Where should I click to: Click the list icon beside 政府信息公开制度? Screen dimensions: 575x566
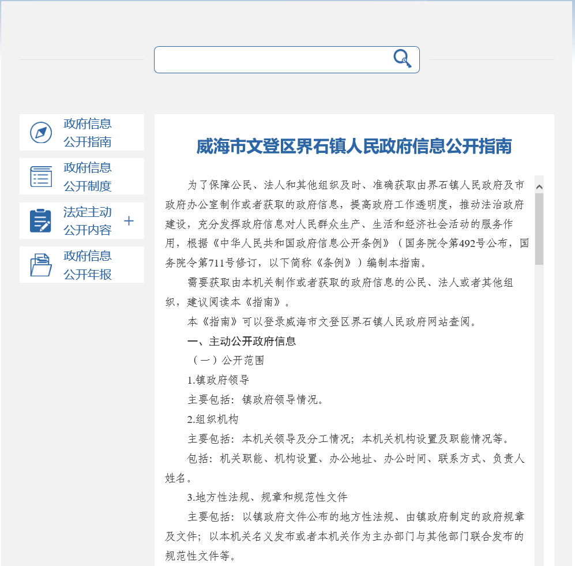pos(41,177)
